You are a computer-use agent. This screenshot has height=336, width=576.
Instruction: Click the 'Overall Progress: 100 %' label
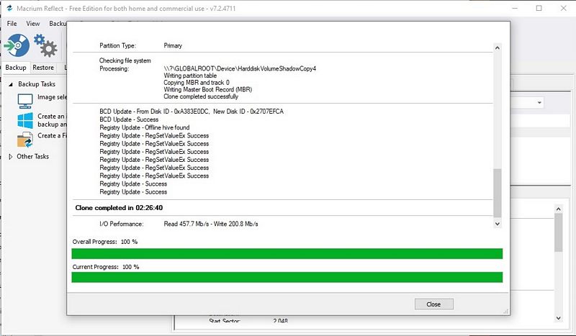coord(105,242)
